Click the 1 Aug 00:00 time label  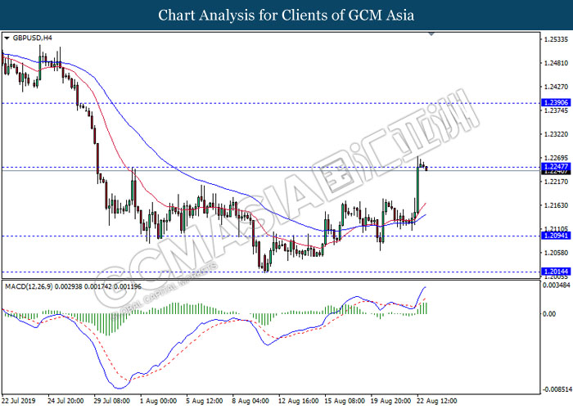159,401
